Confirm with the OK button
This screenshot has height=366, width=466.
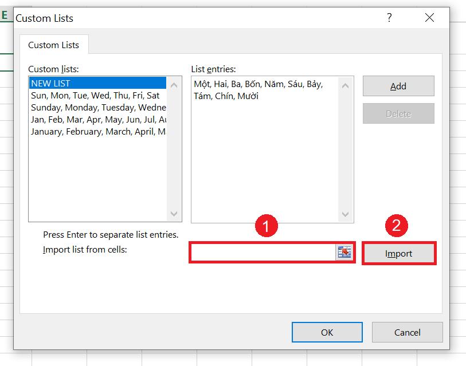(327, 332)
